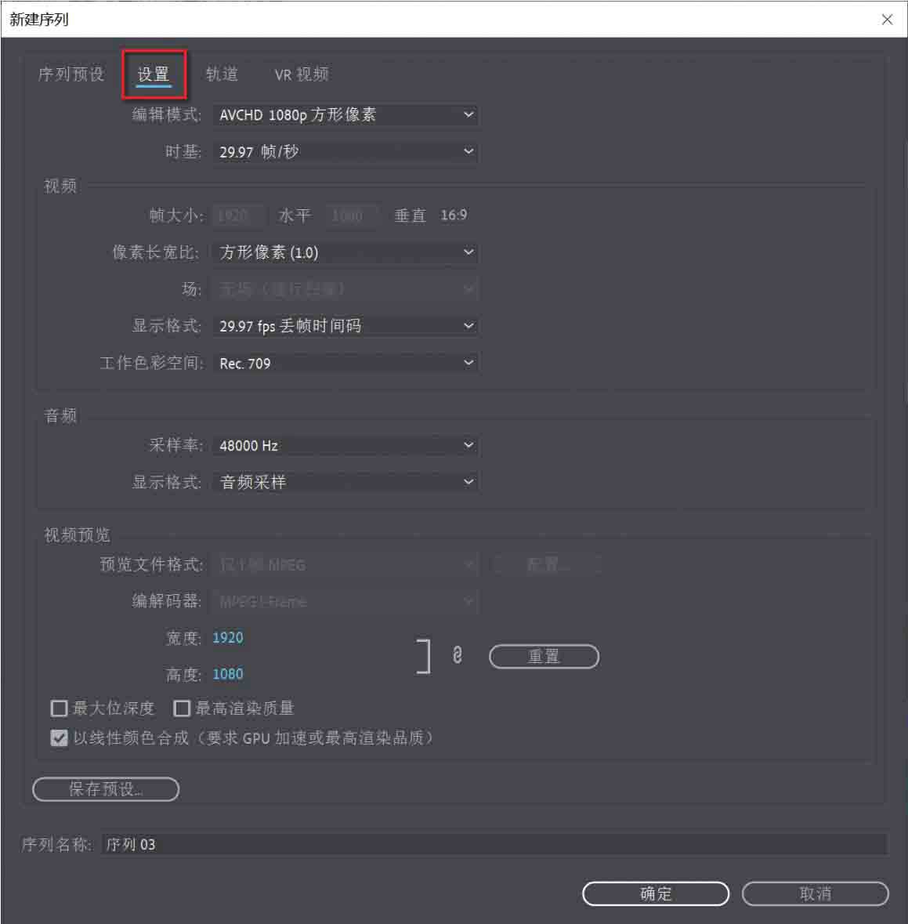Open the VR 视频 tab

(302, 74)
